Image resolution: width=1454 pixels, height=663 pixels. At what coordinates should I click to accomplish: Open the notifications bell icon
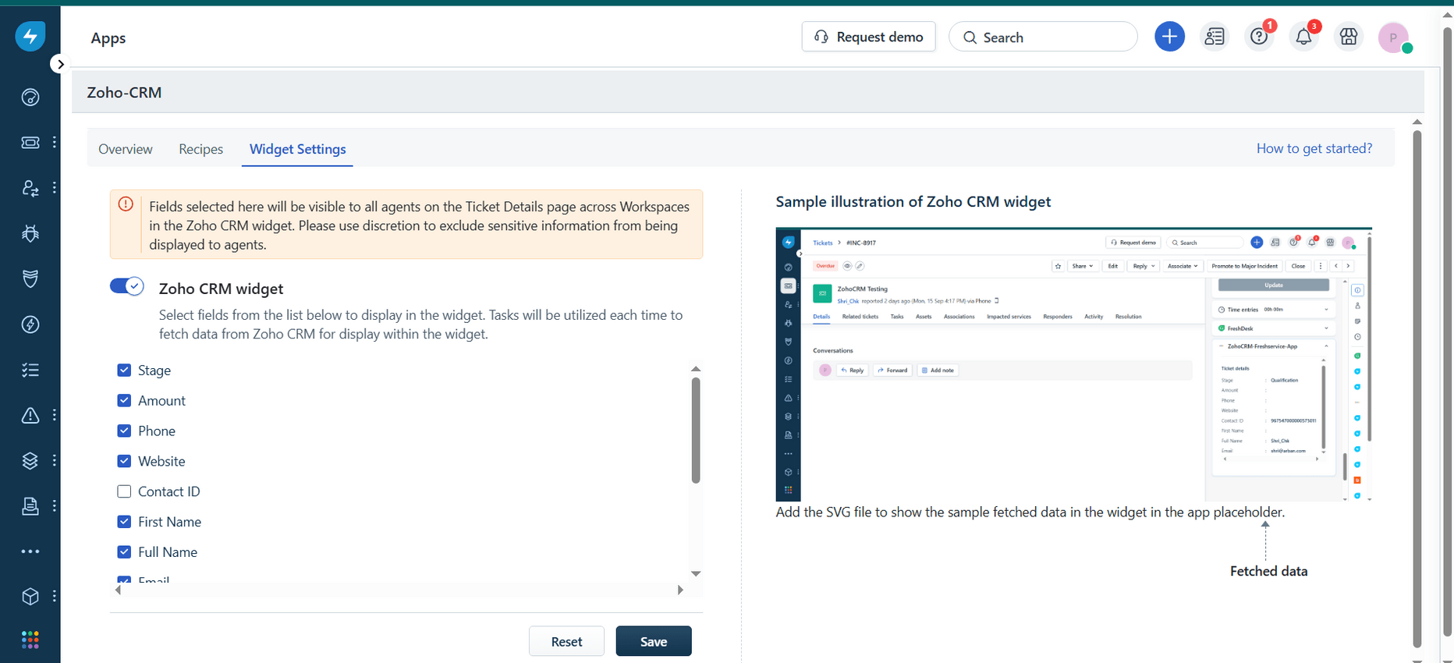point(1303,37)
